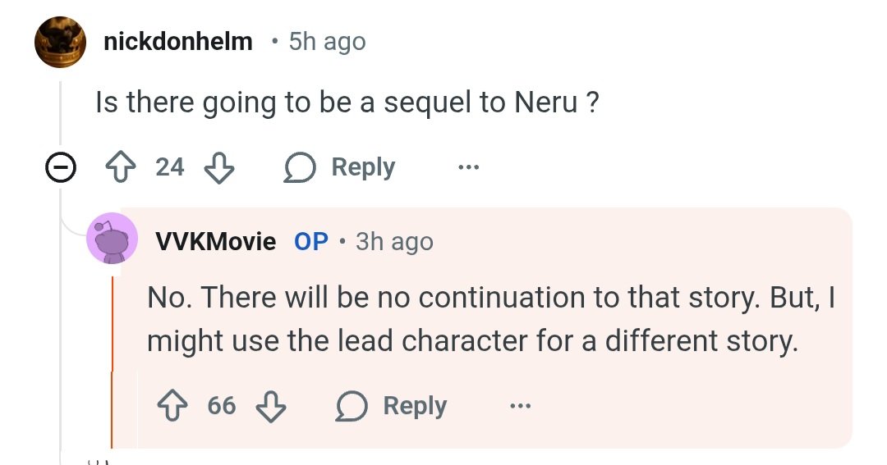Click the orange thread line beside VVKMovie's reply
The width and height of the screenshot is (887, 465).
click(113, 361)
